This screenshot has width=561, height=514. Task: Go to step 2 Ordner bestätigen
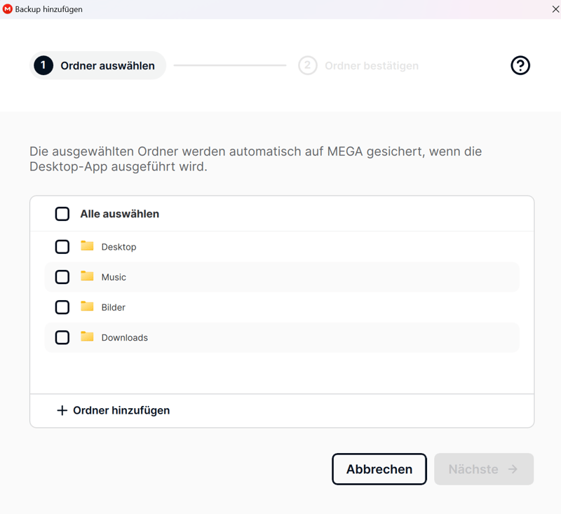point(358,65)
